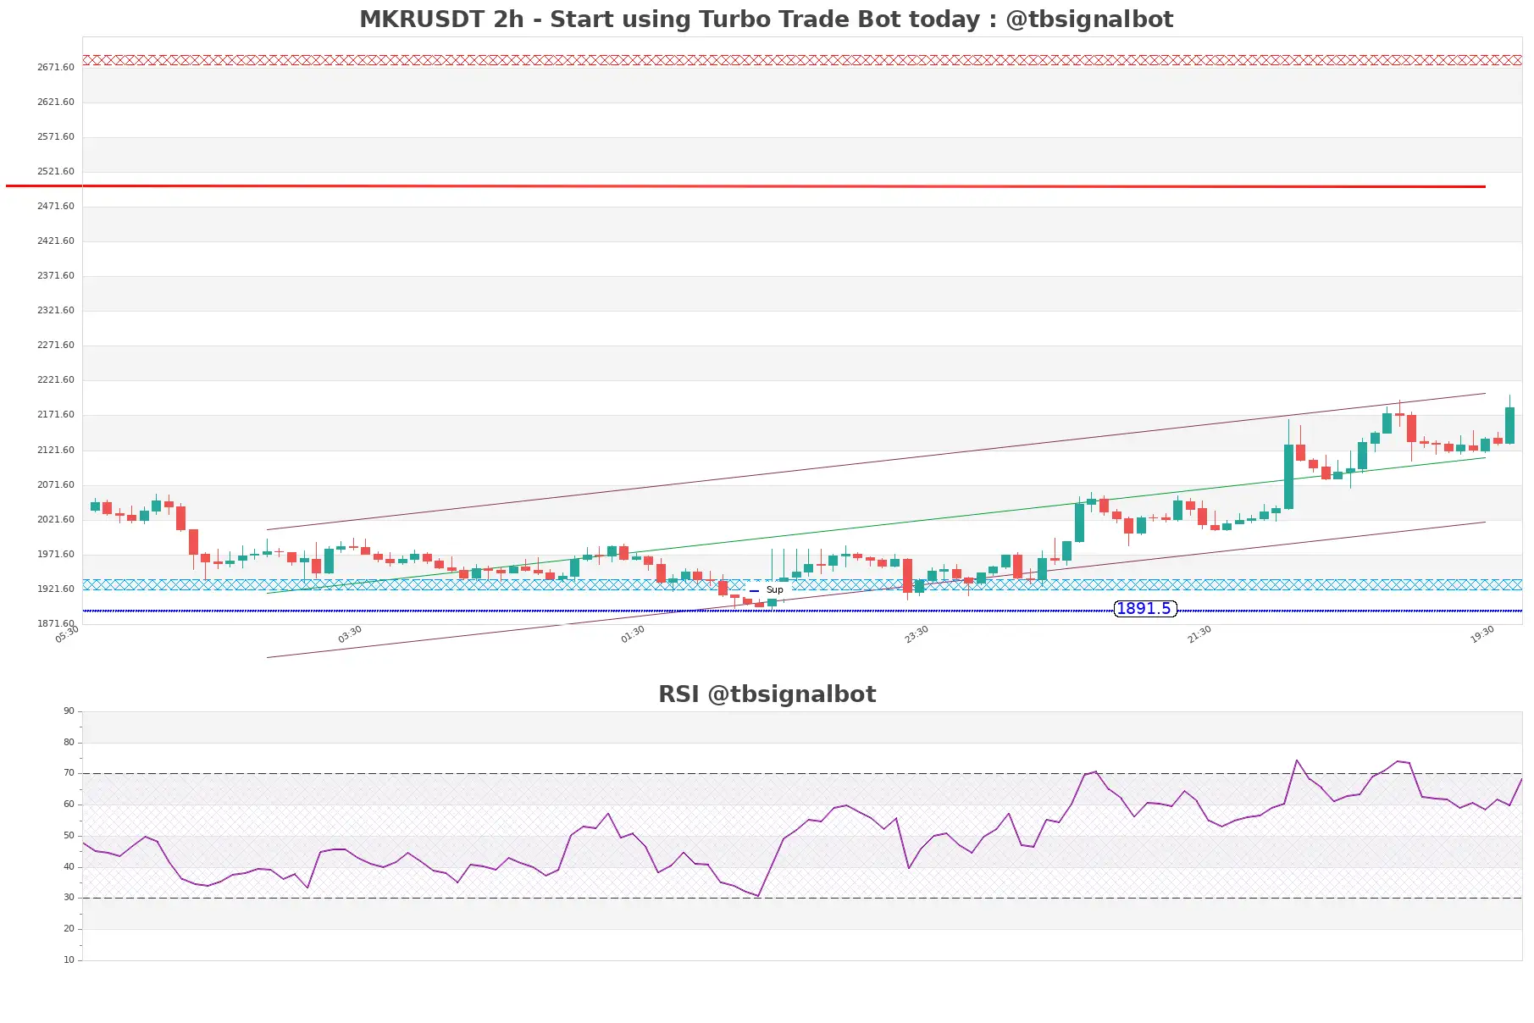1534x1023 pixels.
Task: Click the 05:30 time axis label
Action: click(67, 634)
